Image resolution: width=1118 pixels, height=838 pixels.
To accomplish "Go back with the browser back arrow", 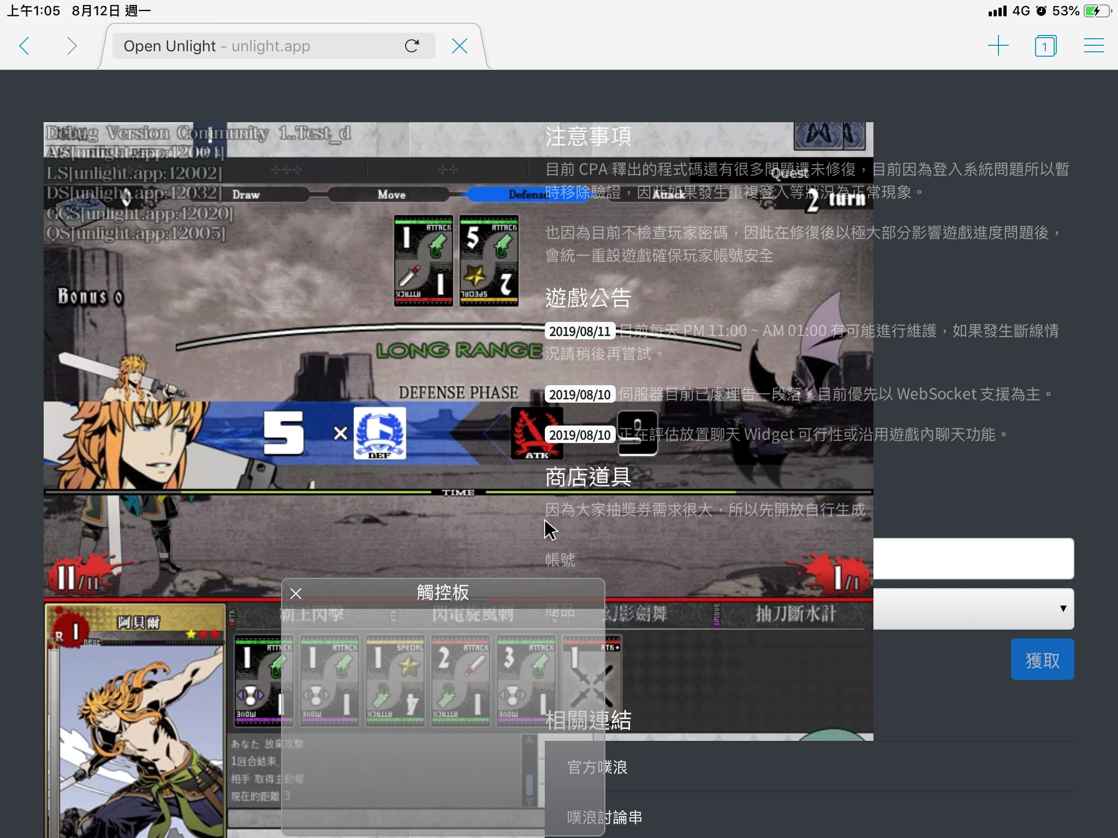I will click(x=25, y=46).
